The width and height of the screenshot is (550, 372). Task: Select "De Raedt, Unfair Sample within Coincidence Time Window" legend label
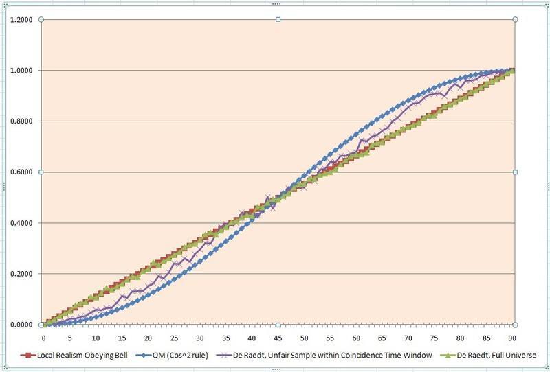pyautogui.click(x=333, y=356)
